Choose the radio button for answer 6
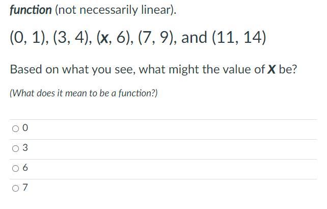 [15, 168]
